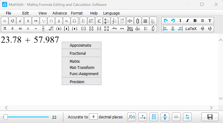Click the LaTeX button
Screen dimensions: 223x123
coord(191,29)
